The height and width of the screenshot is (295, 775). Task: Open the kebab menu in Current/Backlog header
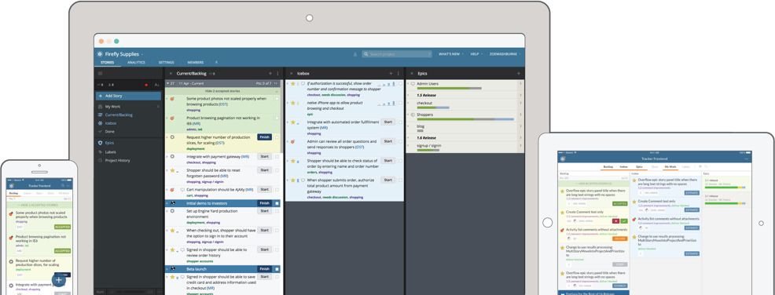point(277,74)
